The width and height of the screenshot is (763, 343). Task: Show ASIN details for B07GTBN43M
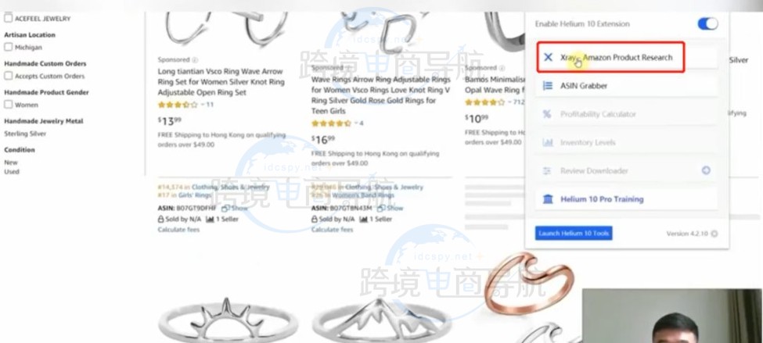390,208
